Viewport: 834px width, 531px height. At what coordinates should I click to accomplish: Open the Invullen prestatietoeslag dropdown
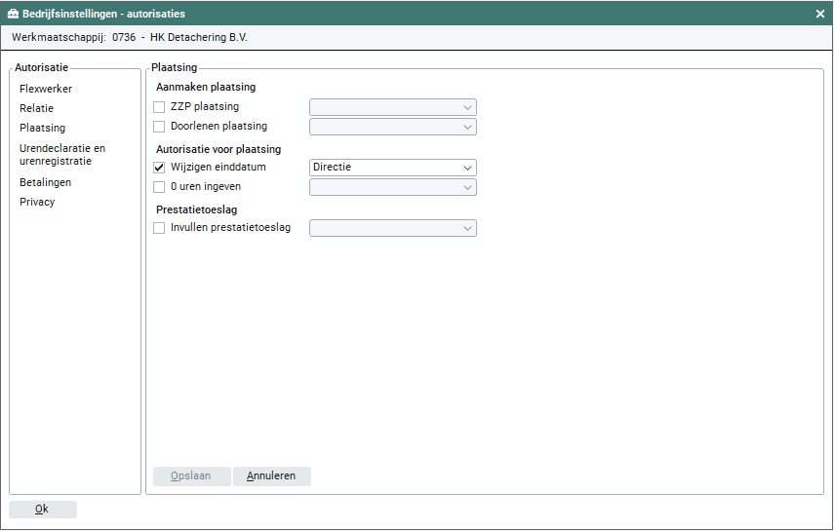click(x=392, y=228)
